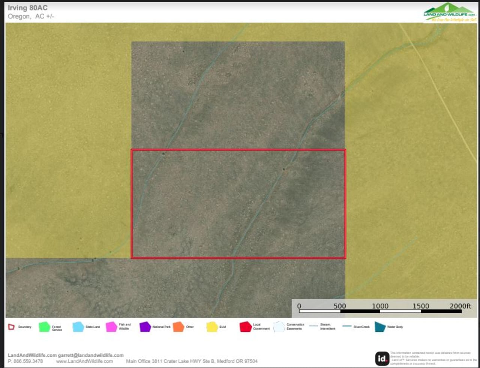Image resolution: width=480 pixels, height=368 pixels.
Task: Click the light blue State Land swatch
Action: coord(78,327)
